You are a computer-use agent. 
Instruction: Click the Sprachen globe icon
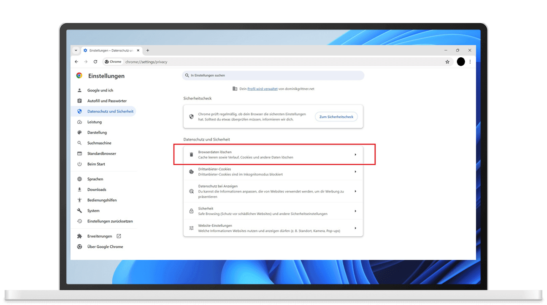pyautogui.click(x=79, y=179)
